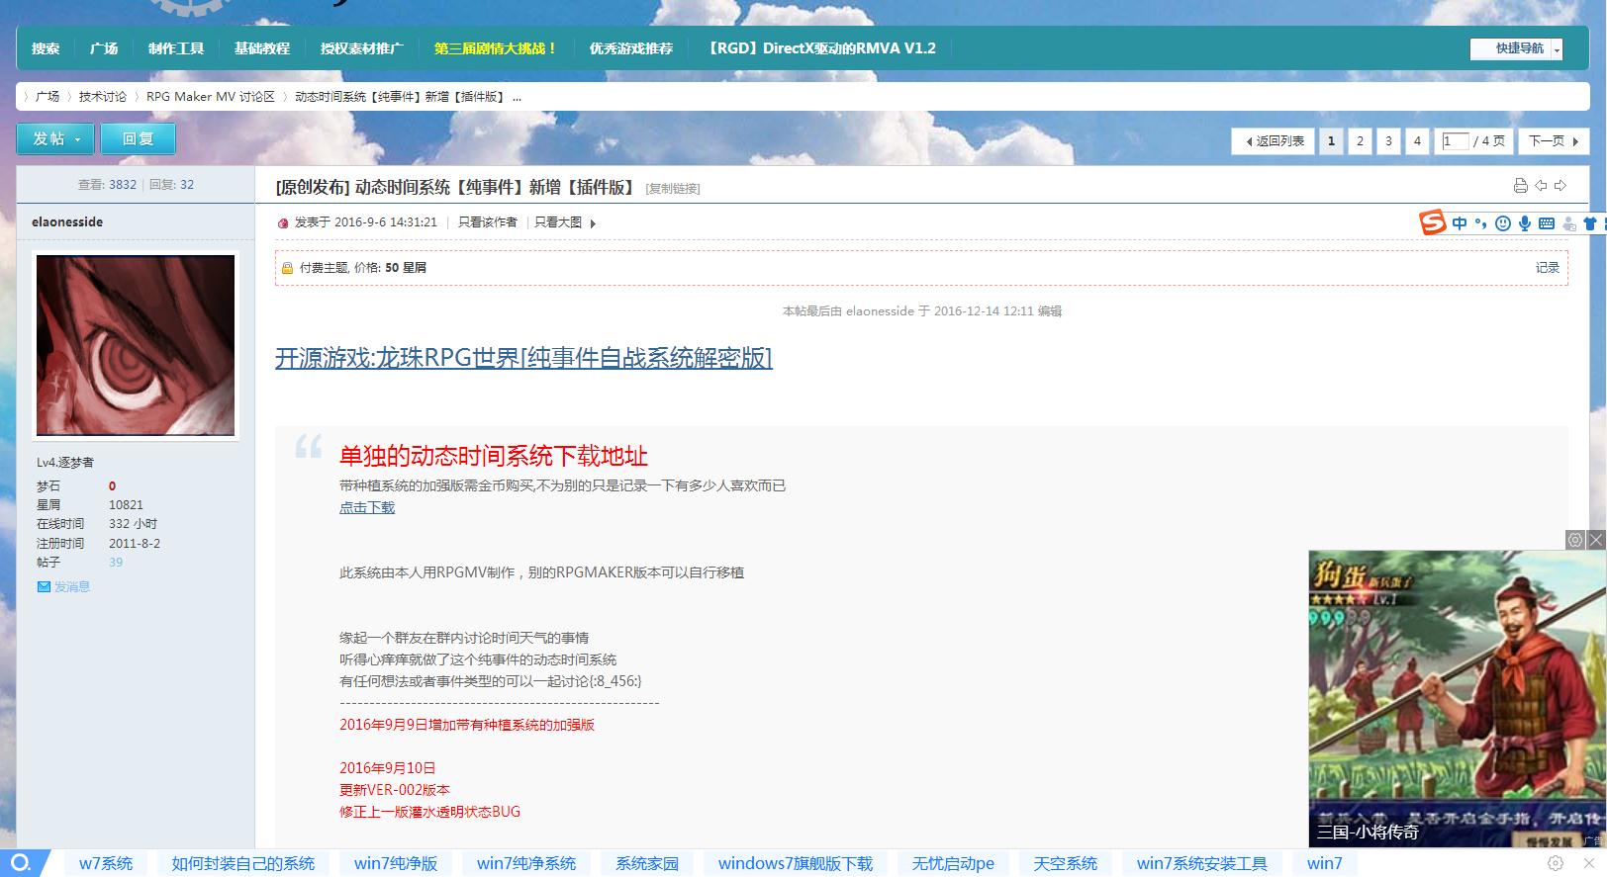Expand the 只看大图 arrow

[593, 223]
